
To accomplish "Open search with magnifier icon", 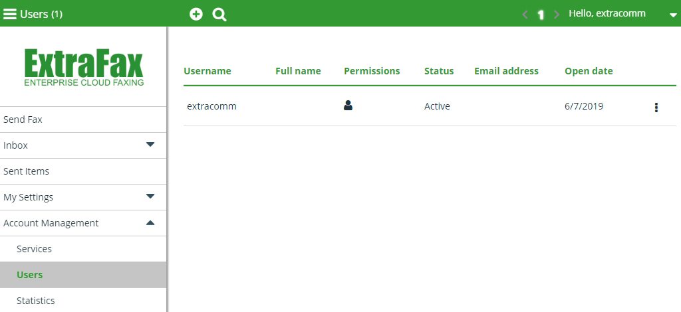I will coord(219,15).
